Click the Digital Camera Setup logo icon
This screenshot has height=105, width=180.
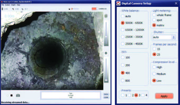coord(118,3)
